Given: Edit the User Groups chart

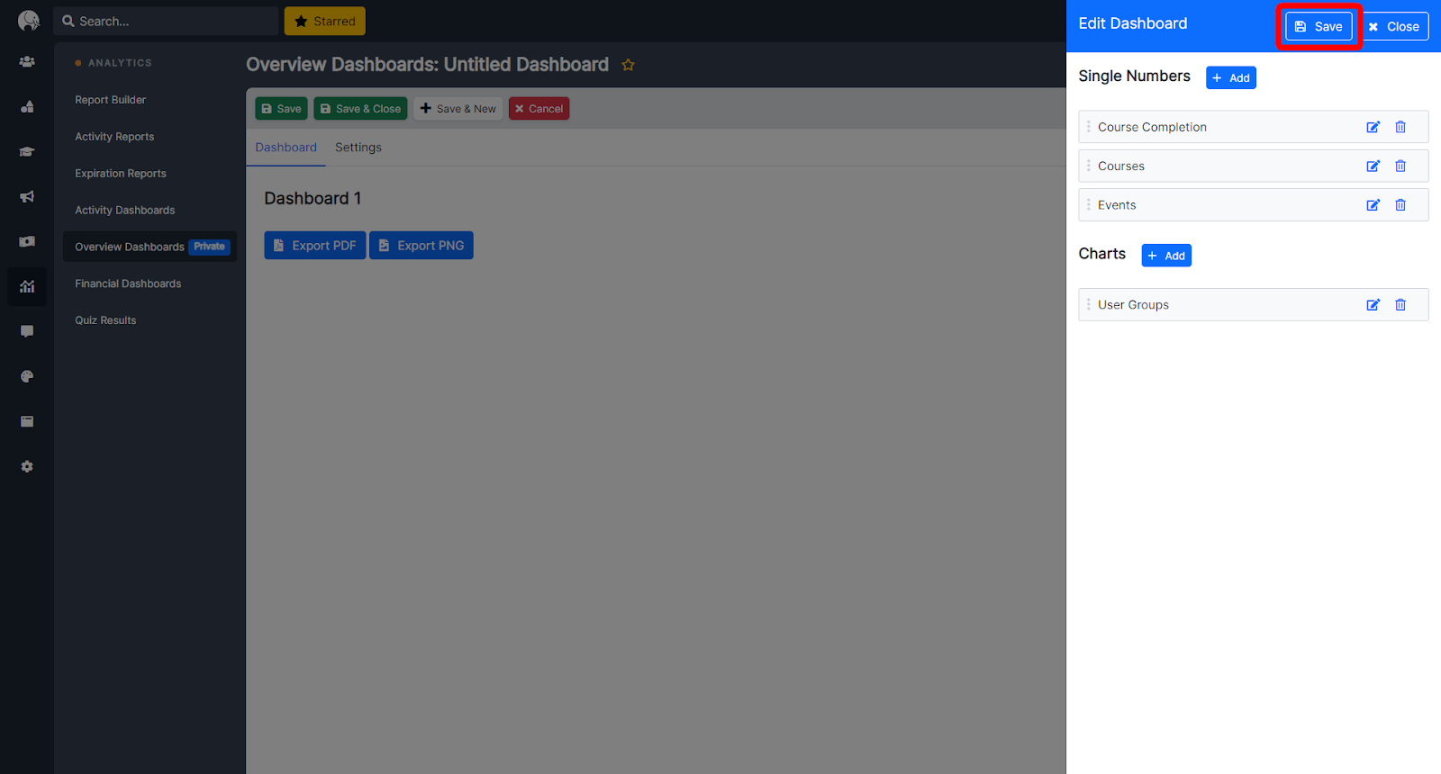Looking at the screenshot, I should (1373, 305).
